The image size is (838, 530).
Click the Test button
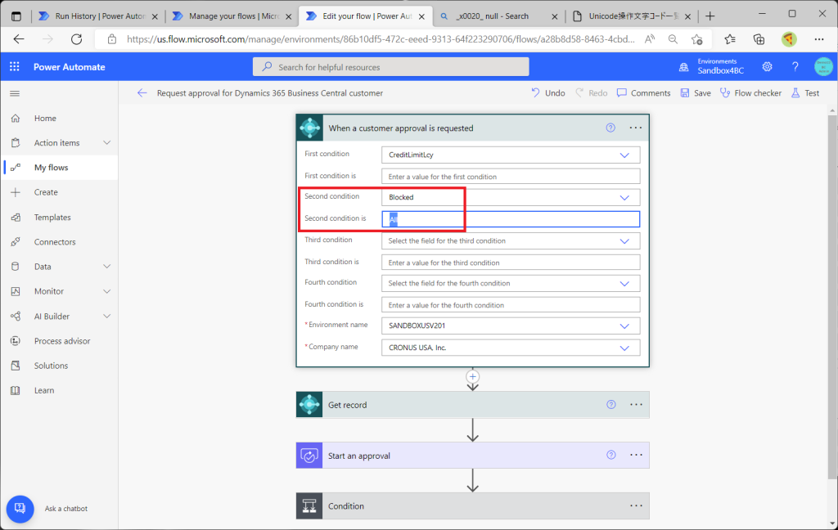805,93
